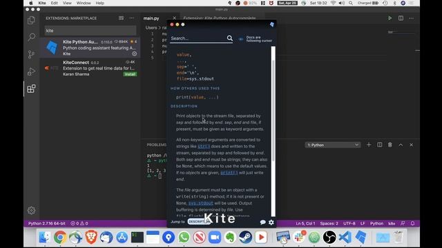Run main.py with the play icon
Screen dimensions: 442x248
(x=390, y=19)
